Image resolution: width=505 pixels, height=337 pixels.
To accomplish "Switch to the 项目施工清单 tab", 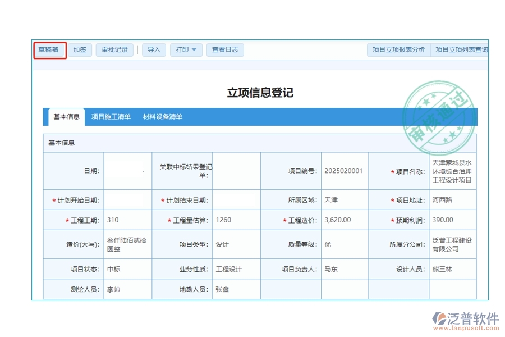I will [x=112, y=117].
